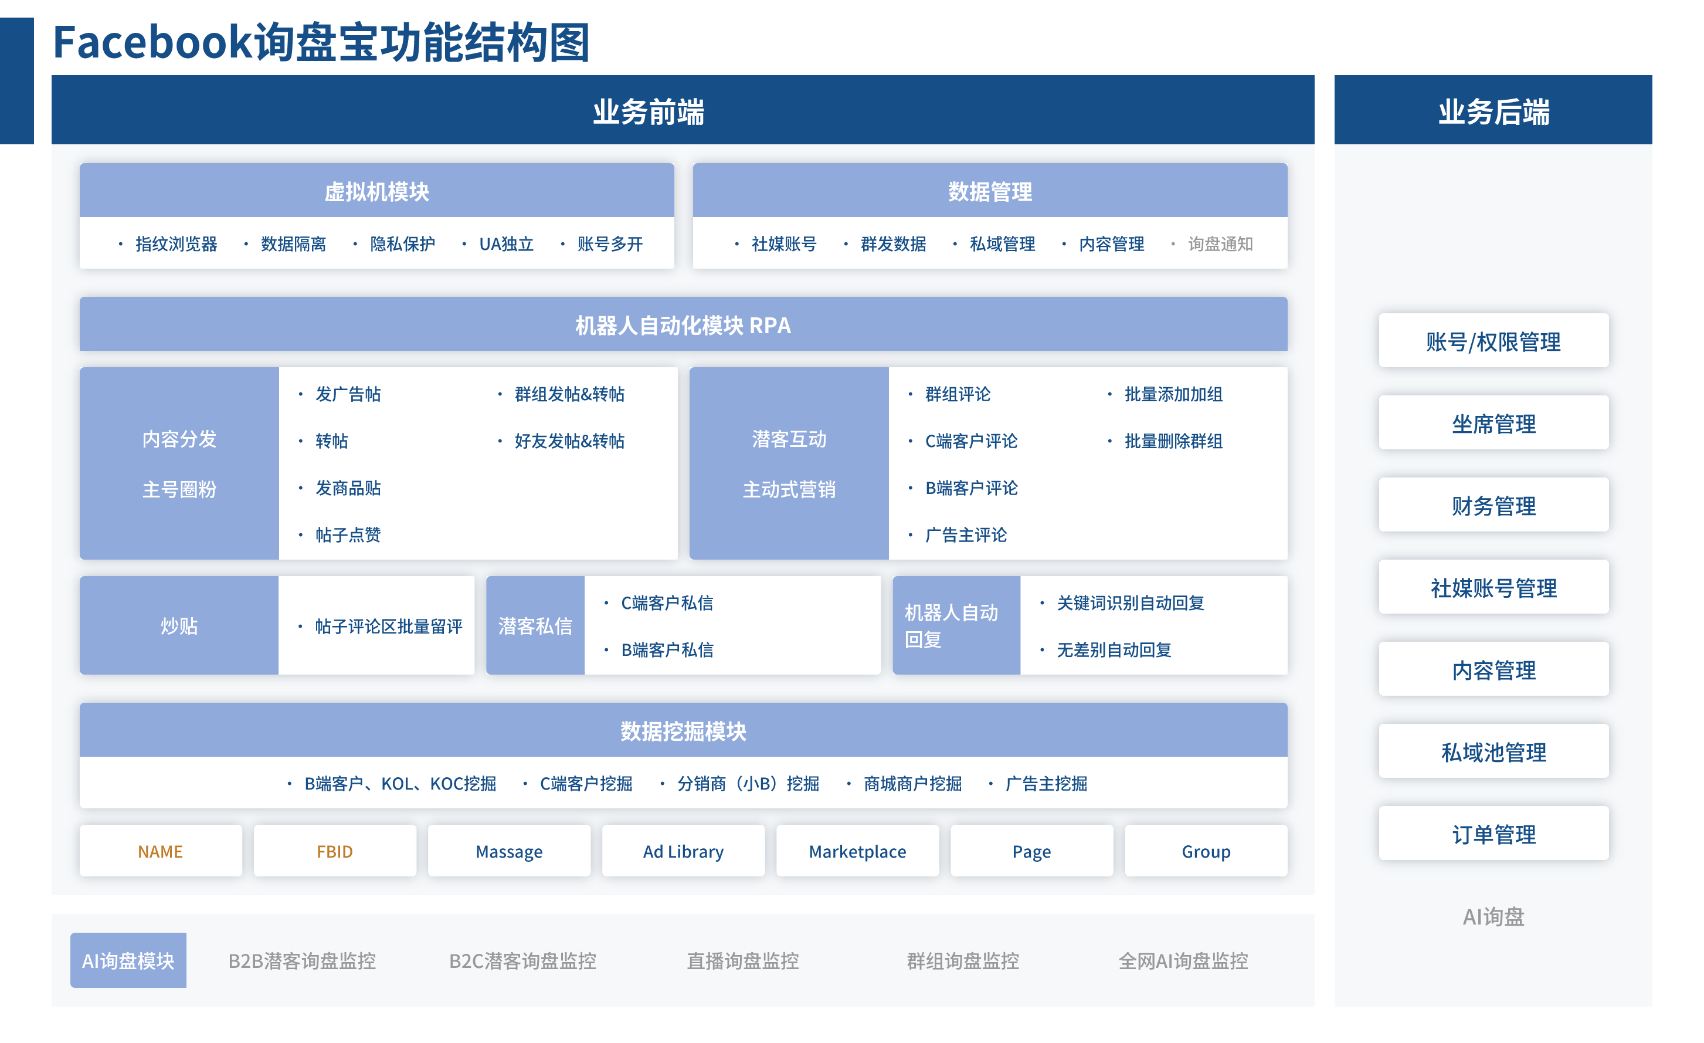The height and width of the screenshot is (1043, 1704).
Task: Click the Group box
Action: coord(1206,851)
